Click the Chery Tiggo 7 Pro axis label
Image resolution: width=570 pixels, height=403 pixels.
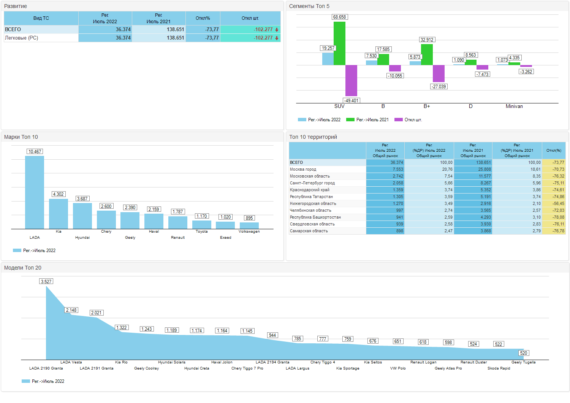[247, 368]
